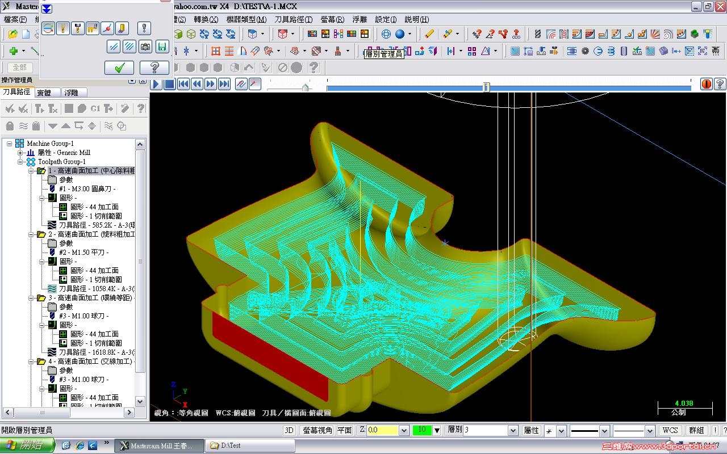Click the step forward button in backplot controls

[211, 84]
